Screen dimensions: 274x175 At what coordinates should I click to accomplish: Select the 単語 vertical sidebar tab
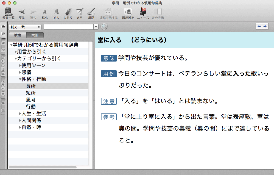(x=3, y=107)
